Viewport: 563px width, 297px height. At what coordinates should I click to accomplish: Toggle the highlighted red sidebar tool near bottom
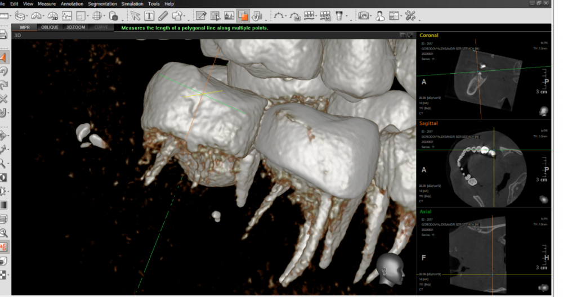pyautogui.click(x=3, y=246)
